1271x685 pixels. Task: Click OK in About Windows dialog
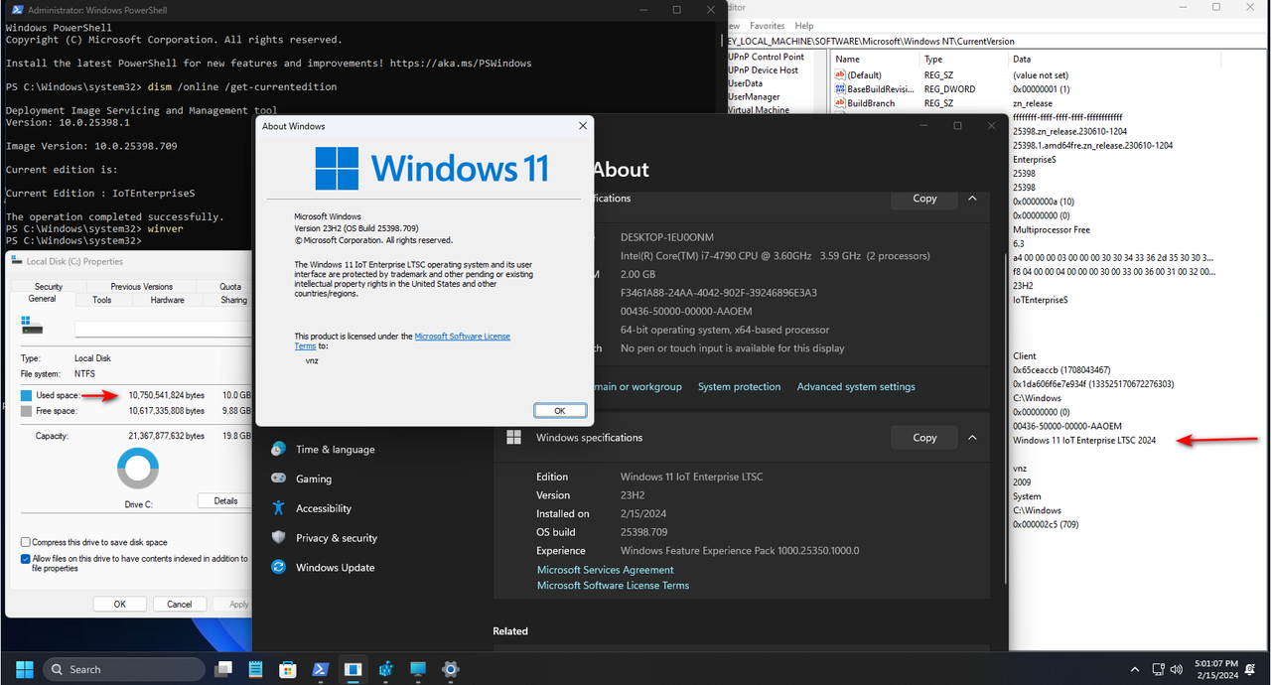560,410
